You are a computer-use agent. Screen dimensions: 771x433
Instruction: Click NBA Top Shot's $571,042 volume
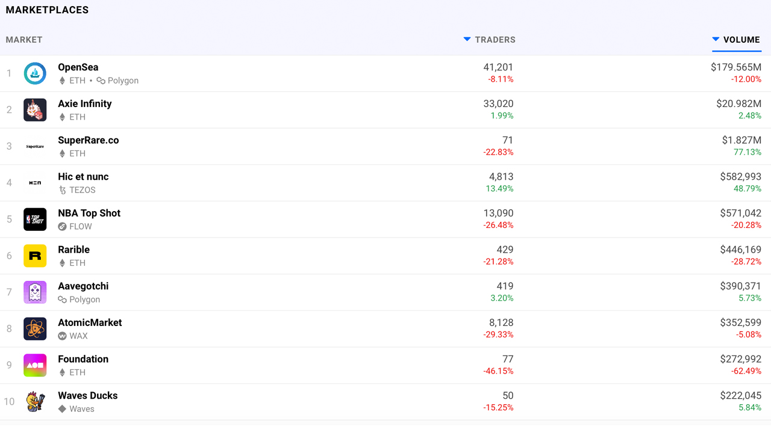pos(741,213)
